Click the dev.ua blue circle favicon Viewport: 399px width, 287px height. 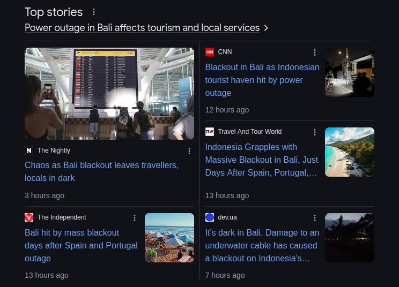click(x=210, y=217)
